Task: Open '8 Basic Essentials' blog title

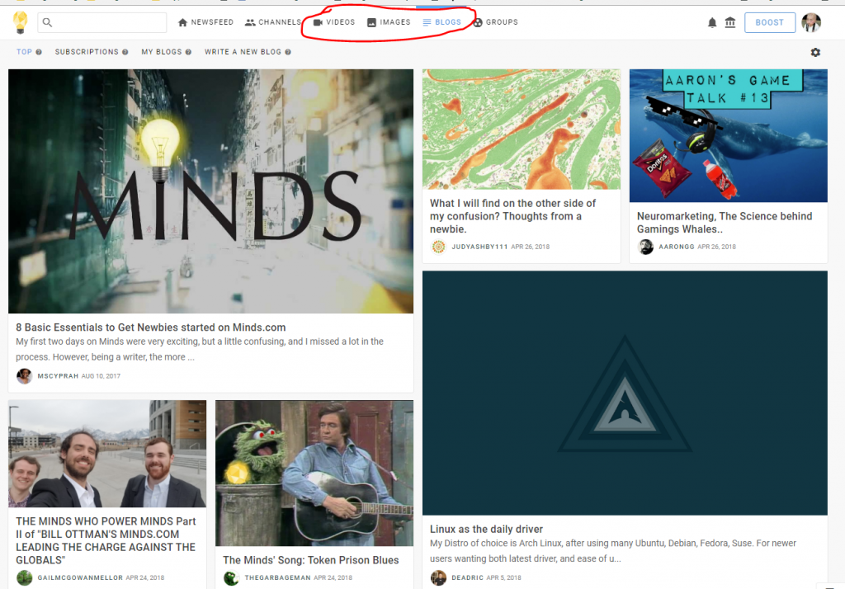Action: tap(151, 327)
